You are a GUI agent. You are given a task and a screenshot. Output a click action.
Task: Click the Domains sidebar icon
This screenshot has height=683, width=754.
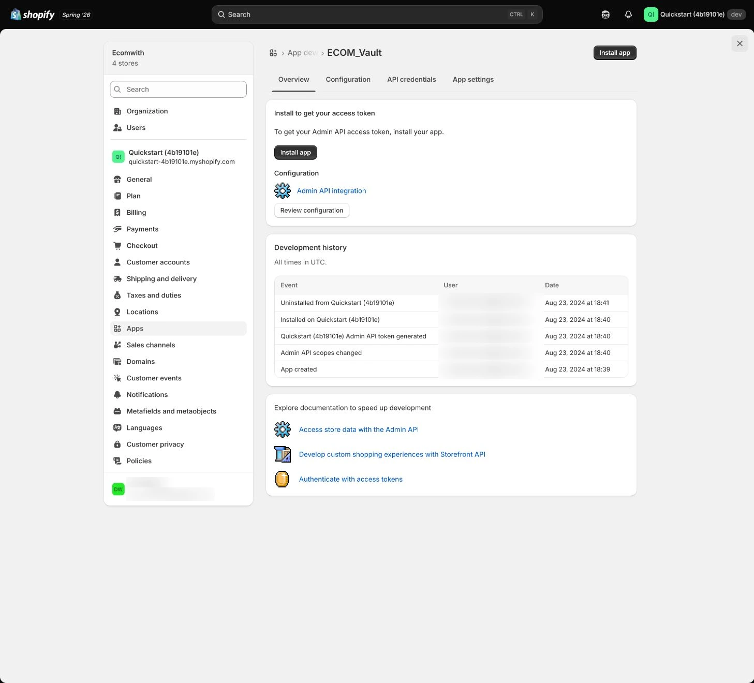click(x=117, y=362)
